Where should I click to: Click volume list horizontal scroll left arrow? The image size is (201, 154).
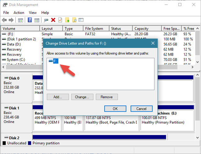point(3,67)
